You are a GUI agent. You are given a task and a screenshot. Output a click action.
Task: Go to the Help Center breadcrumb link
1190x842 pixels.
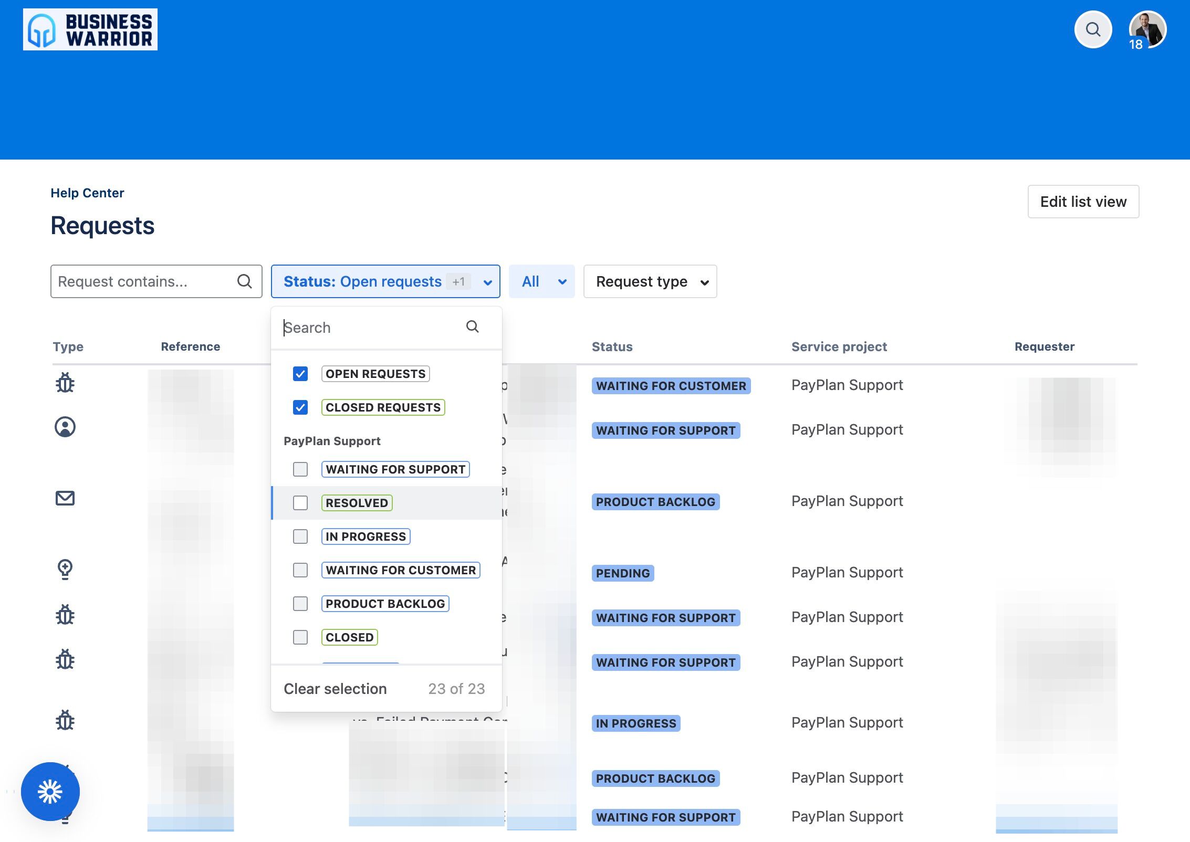pyautogui.click(x=87, y=193)
